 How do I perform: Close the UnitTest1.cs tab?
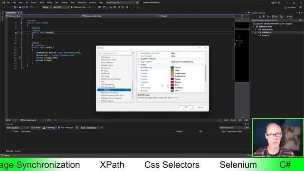pos(21,13)
